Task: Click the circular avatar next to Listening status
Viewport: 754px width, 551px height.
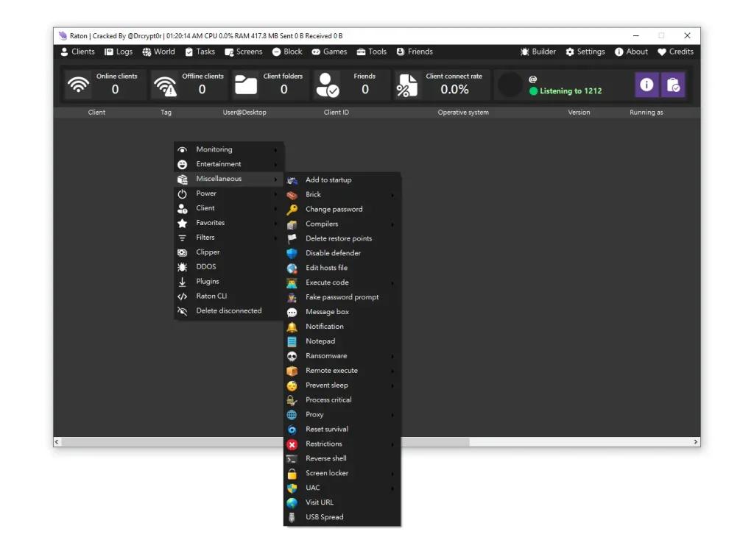Action: (x=511, y=84)
